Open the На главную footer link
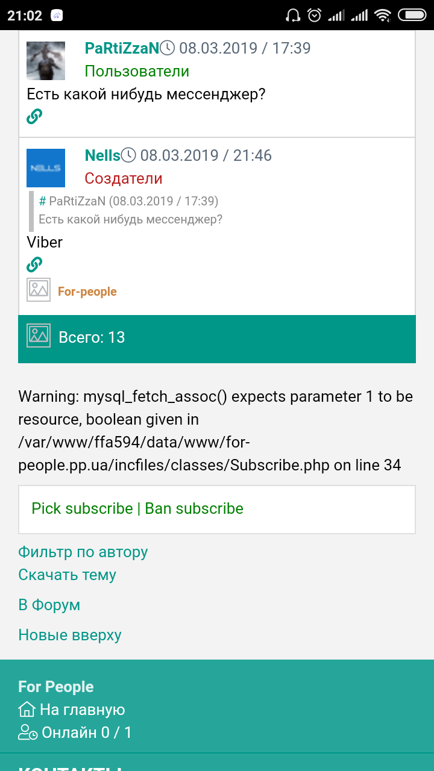The height and width of the screenshot is (771, 434). point(83,710)
